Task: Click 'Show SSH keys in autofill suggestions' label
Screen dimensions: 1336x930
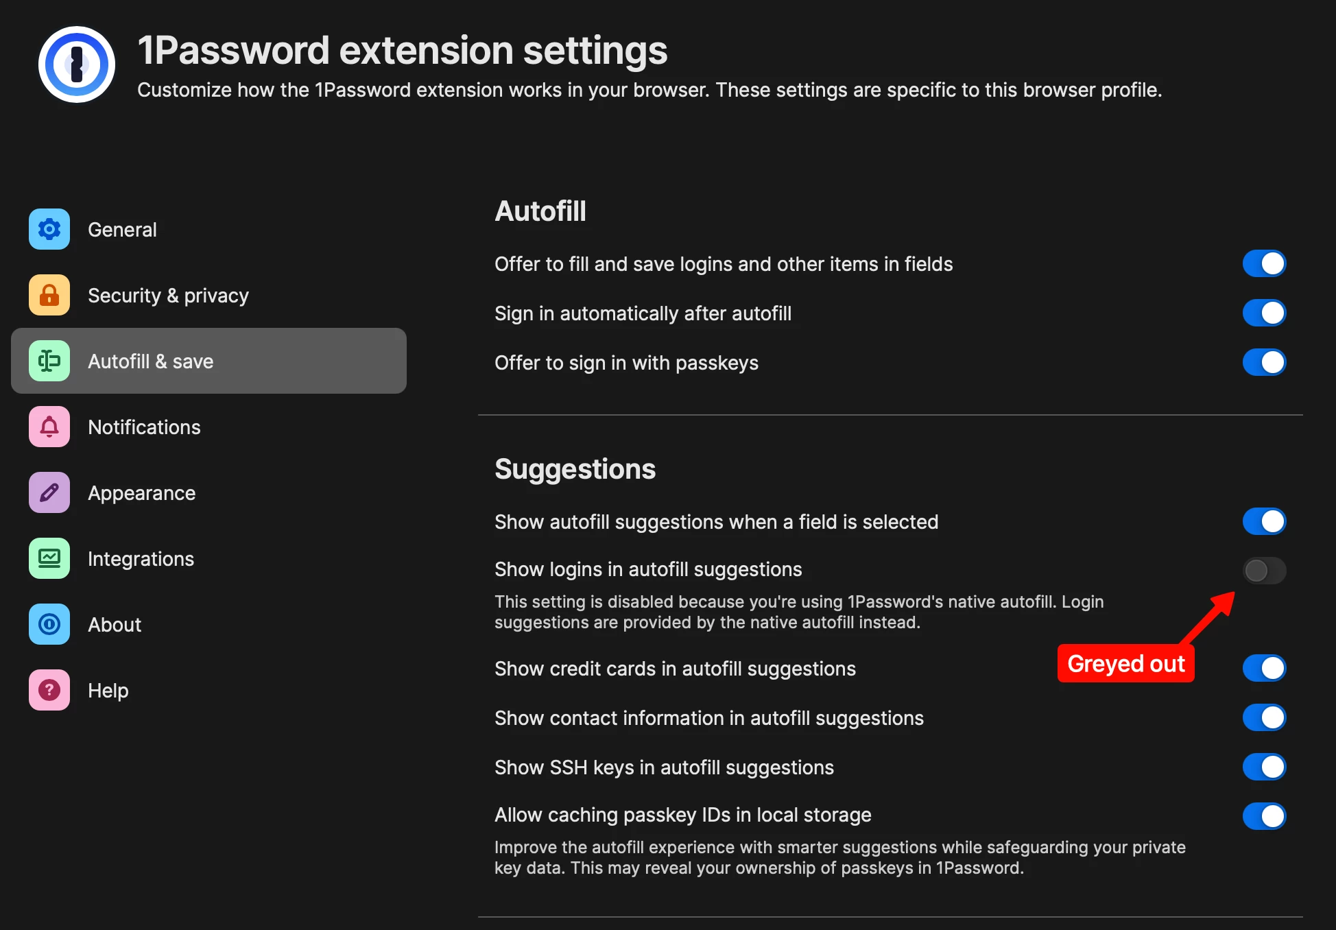Action: click(x=664, y=767)
